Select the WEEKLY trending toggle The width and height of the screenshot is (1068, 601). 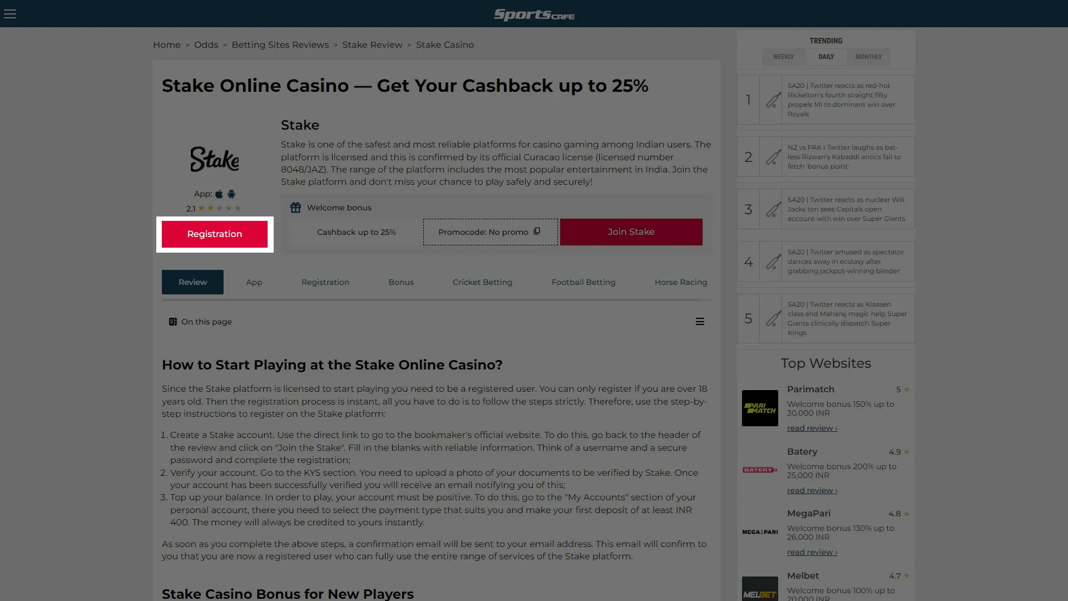783,57
